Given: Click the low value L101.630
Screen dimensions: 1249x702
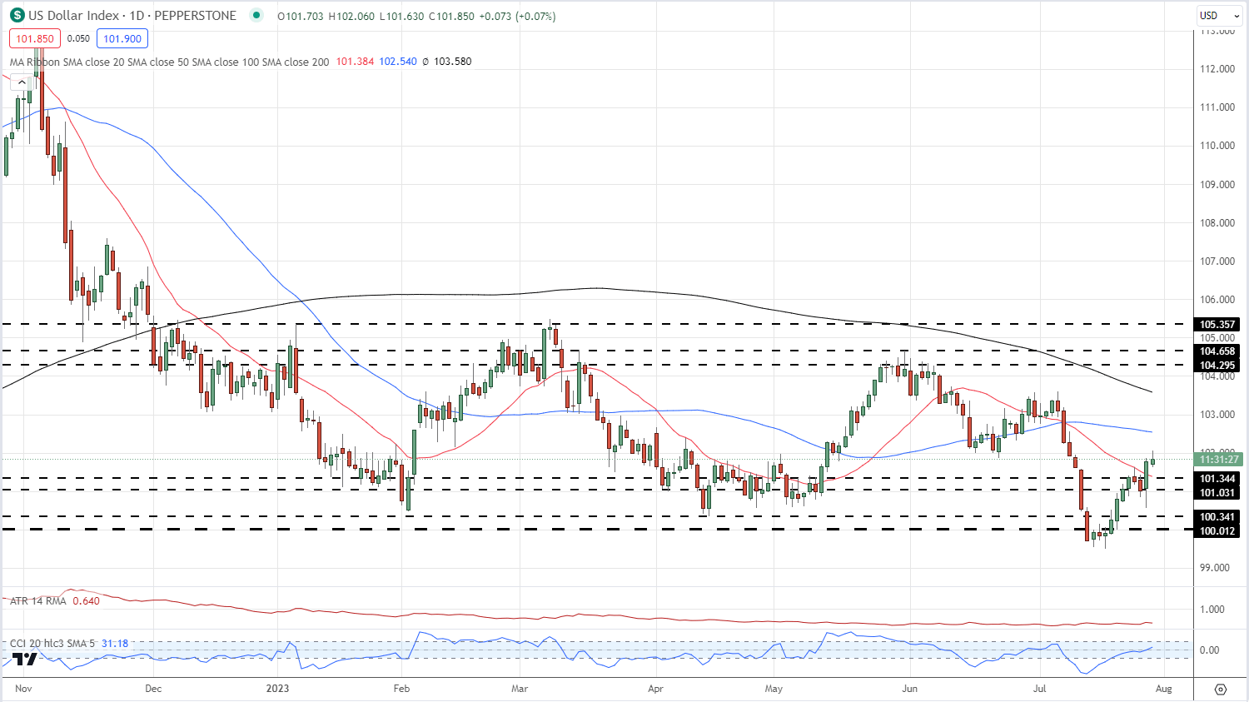Looking at the screenshot, I should pos(402,16).
